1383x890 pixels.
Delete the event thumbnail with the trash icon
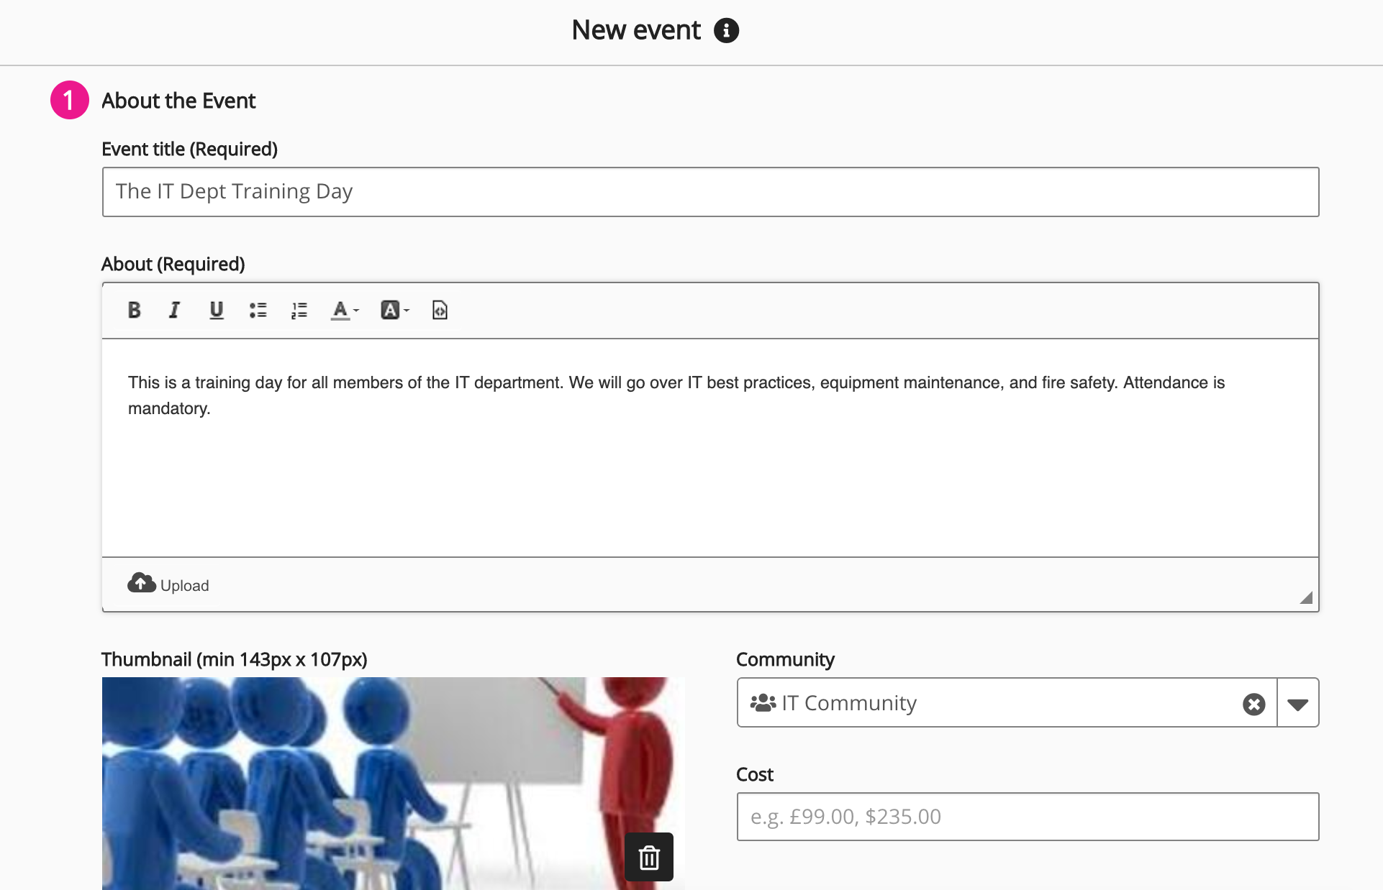pyautogui.click(x=648, y=856)
